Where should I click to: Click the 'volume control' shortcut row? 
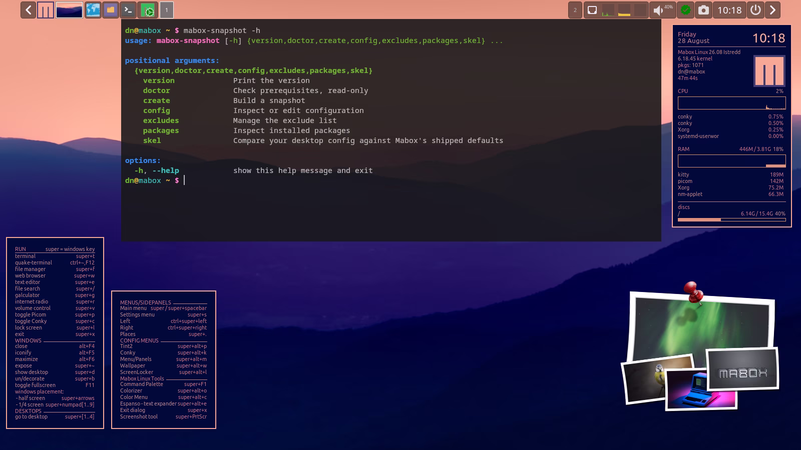pyautogui.click(x=55, y=308)
